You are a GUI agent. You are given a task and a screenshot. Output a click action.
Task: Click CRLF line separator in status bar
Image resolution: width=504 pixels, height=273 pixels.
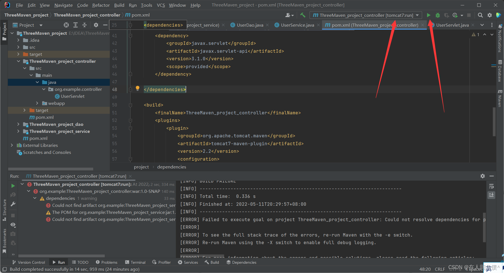click(x=440, y=269)
